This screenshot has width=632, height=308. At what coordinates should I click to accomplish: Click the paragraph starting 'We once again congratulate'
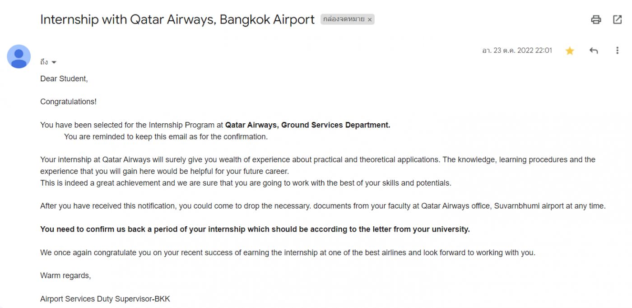point(287,252)
